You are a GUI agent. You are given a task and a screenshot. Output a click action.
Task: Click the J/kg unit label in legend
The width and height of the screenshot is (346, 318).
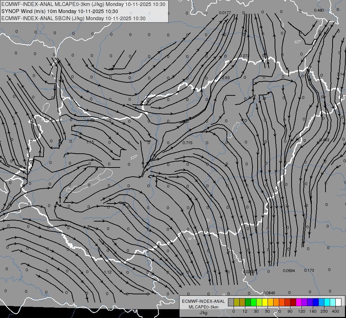(x=204, y=313)
